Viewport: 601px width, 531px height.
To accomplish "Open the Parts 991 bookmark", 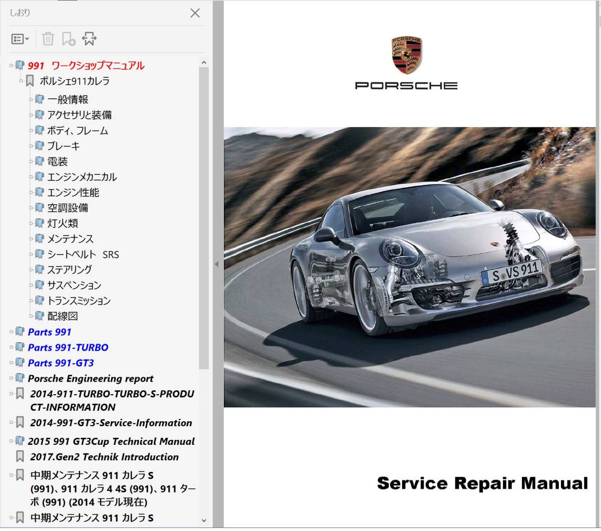I will pos(50,332).
